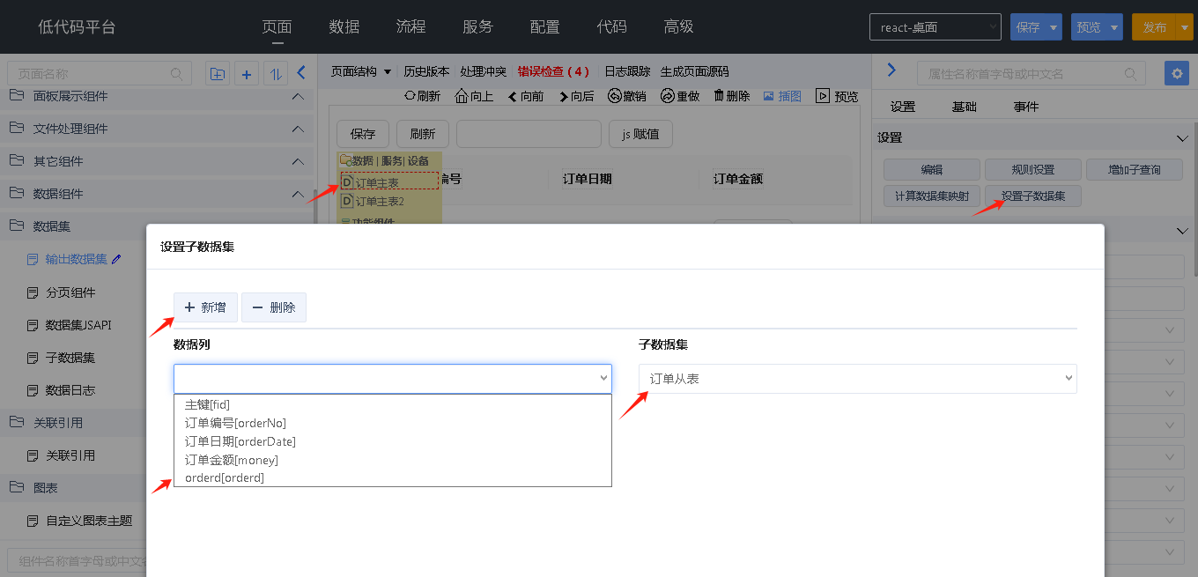
Task: Click the blue right chevron of property panel
Action: [x=891, y=70]
